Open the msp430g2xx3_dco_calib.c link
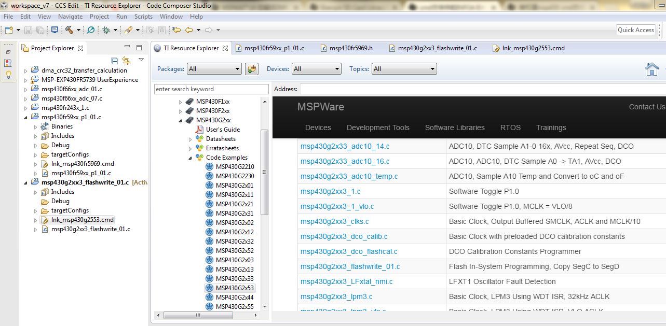666x326 pixels. click(344, 236)
